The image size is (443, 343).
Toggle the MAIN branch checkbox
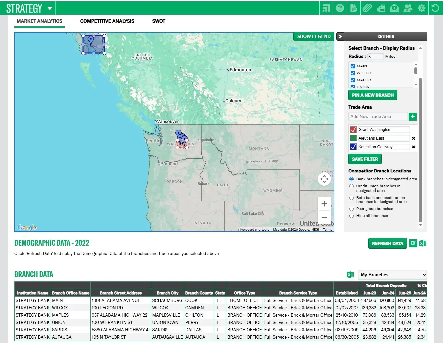click(x=353, y=66)
